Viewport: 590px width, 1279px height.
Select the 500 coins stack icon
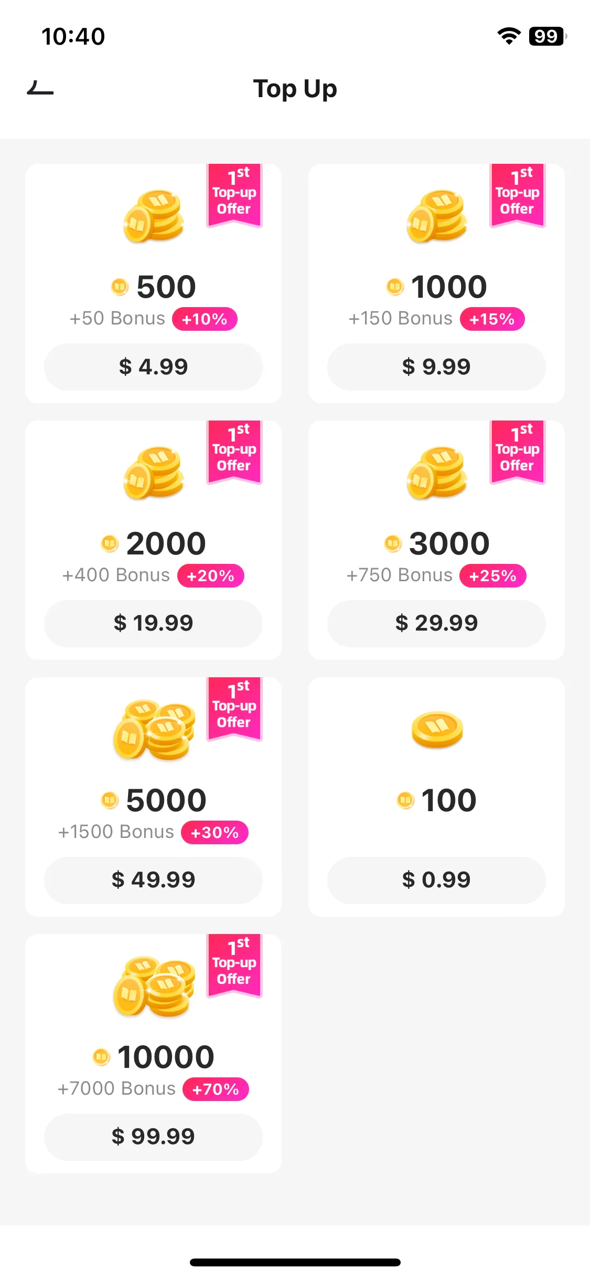point(154,216)
